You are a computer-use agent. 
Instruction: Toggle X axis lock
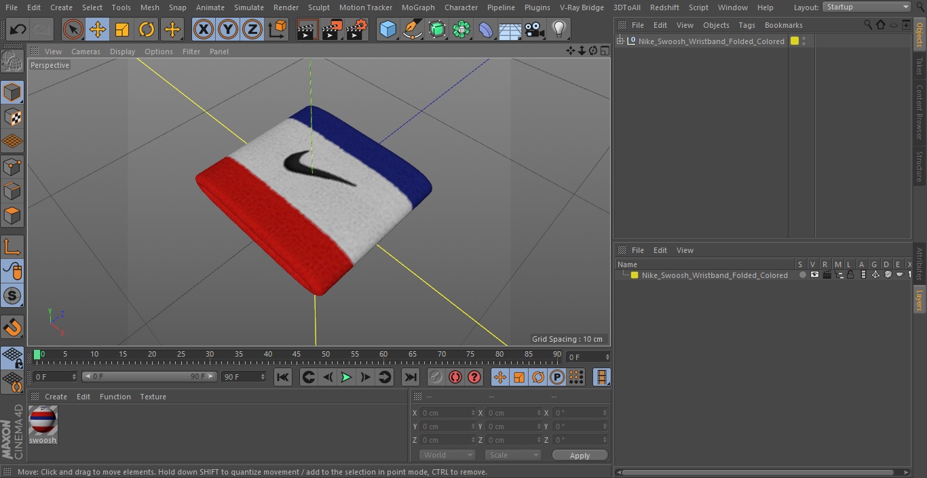(x=204, y=30)
